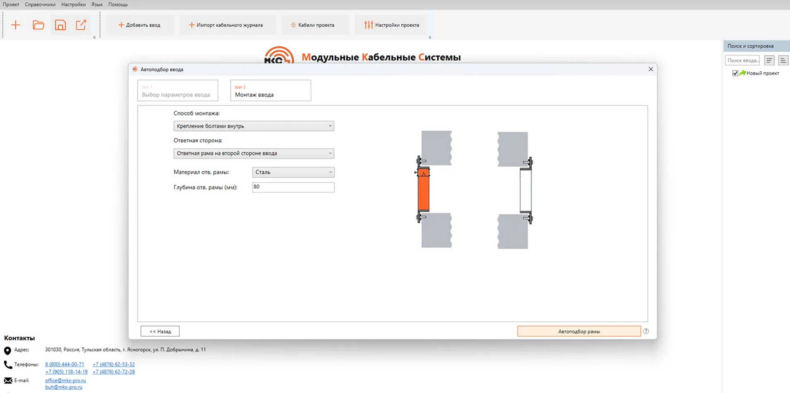Image resolution: width=790 pixels, height=393 pixels.
Task: Open the Настройки menu
Action: tap(73, 5)
